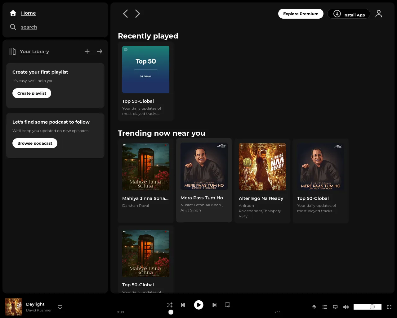This screenshot has height=318, width=397.
Task: Go back using the left chevron
Action: (125, 14)
